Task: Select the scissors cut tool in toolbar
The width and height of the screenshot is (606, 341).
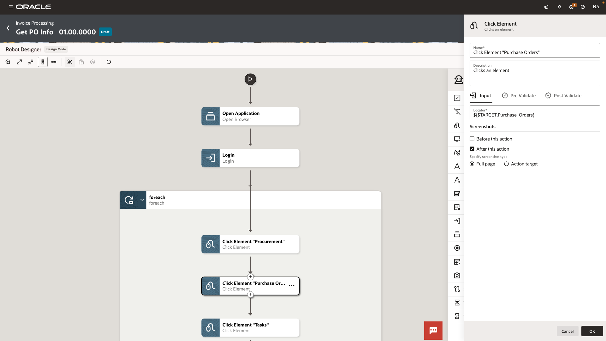Action: (x=70, y=62)
